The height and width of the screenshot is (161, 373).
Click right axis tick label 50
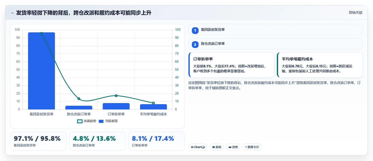pyautogui.click(x=177, y=69)
